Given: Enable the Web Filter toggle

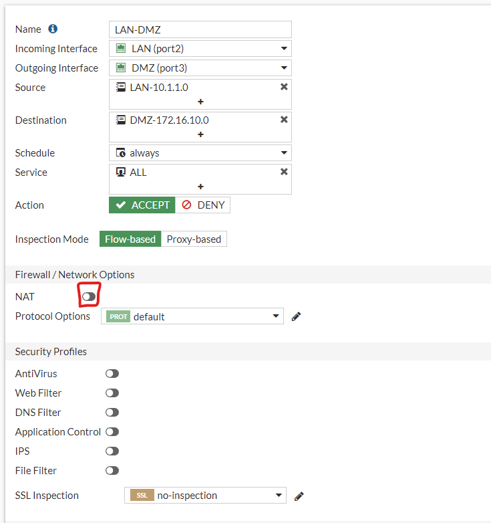Looking at the screenshot, I should (x=112, y=393).
